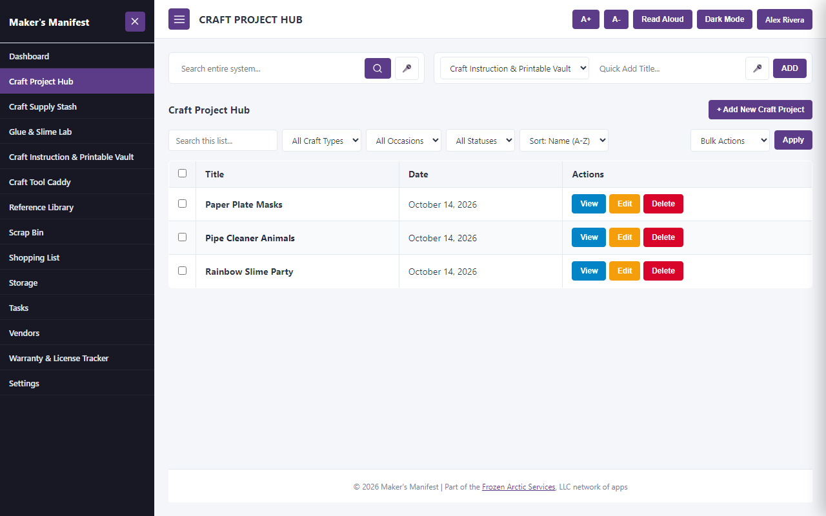
Task: Click the Quick Add Title input
Action: point(667,68)
